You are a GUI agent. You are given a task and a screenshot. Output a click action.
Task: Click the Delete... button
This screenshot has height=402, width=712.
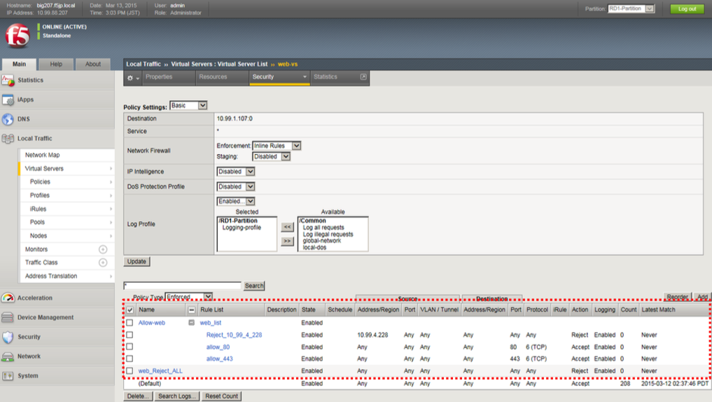coord(138,396)
